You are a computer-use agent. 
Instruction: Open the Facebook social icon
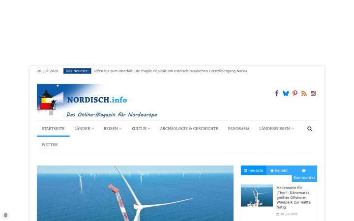click(276, 93)
